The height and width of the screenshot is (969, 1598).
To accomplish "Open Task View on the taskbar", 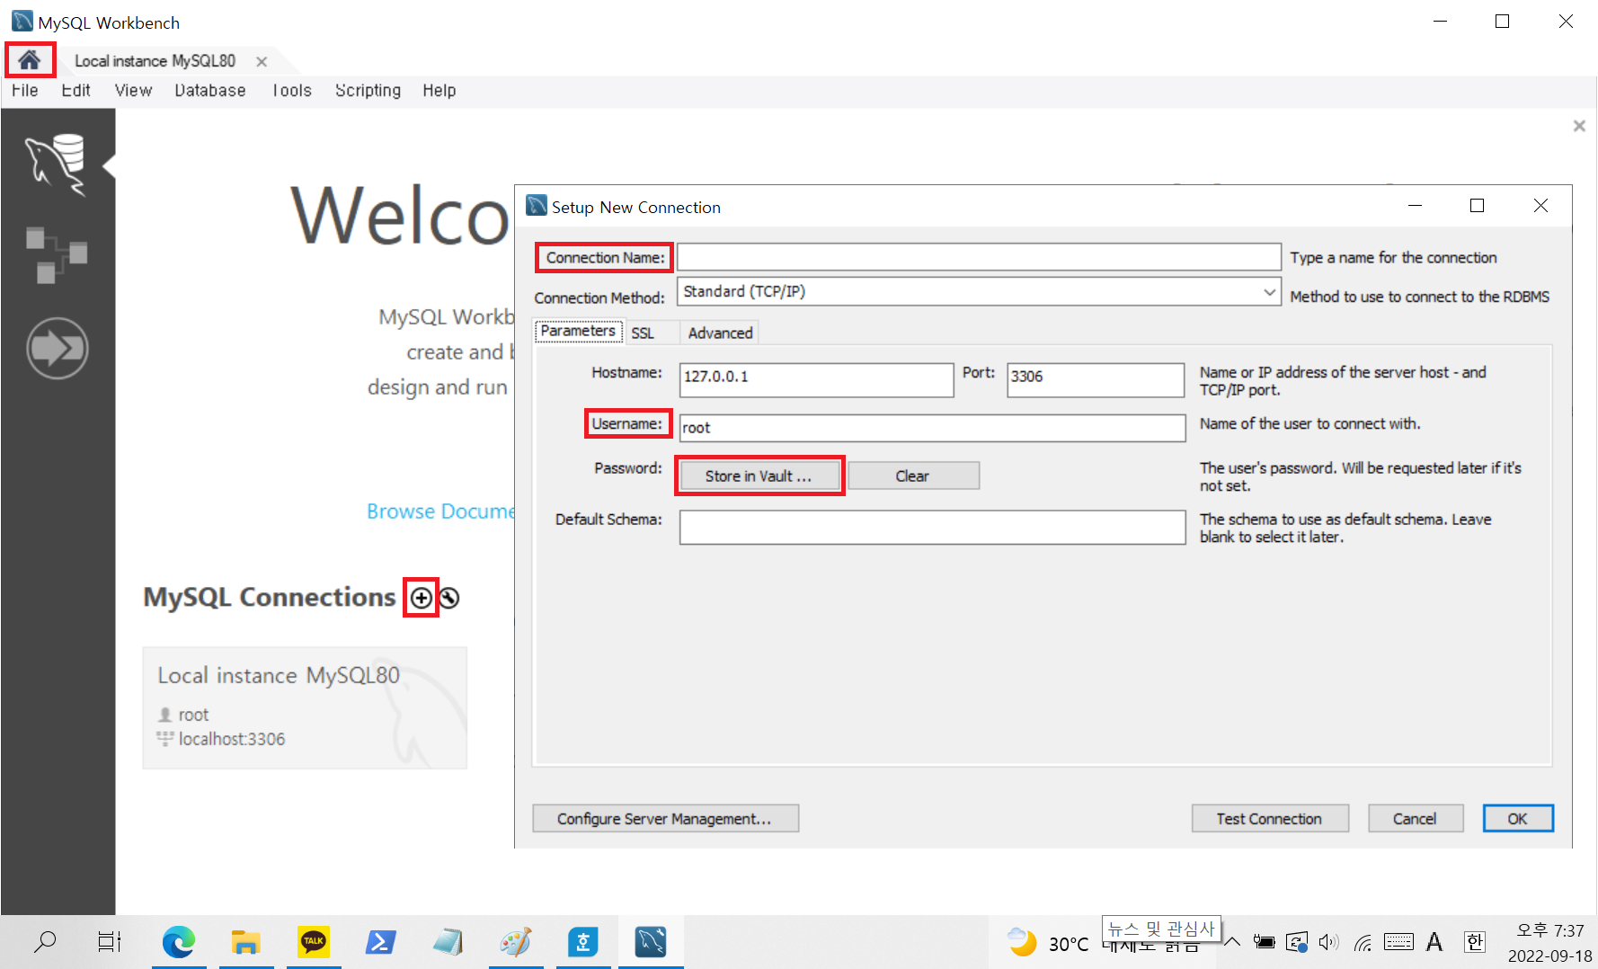I will (109, 942).
